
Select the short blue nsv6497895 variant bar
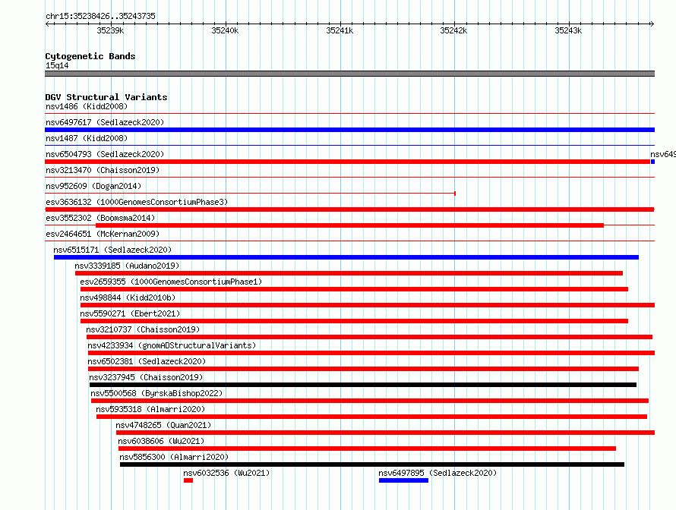click(x=403, y=480)
